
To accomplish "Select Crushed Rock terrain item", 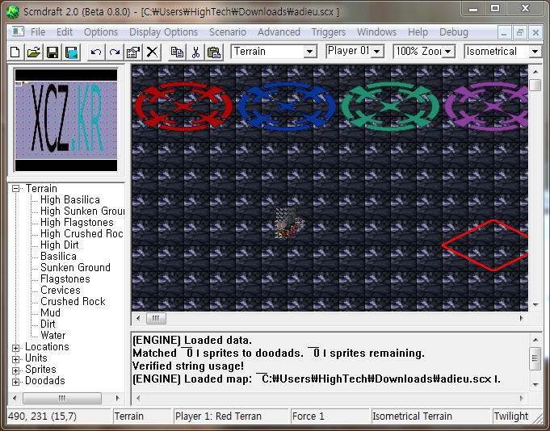I will click(73, 301).
